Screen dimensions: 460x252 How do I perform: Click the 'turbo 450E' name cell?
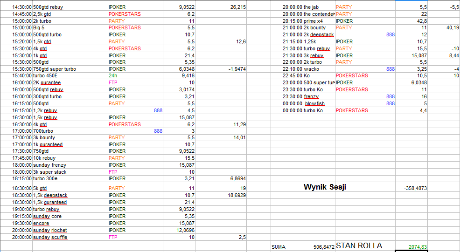coord(70,75)
